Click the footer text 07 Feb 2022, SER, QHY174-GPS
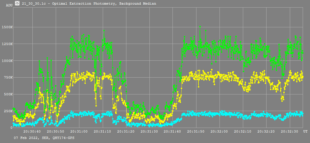The image size is (310, 143). click(44, 138)
